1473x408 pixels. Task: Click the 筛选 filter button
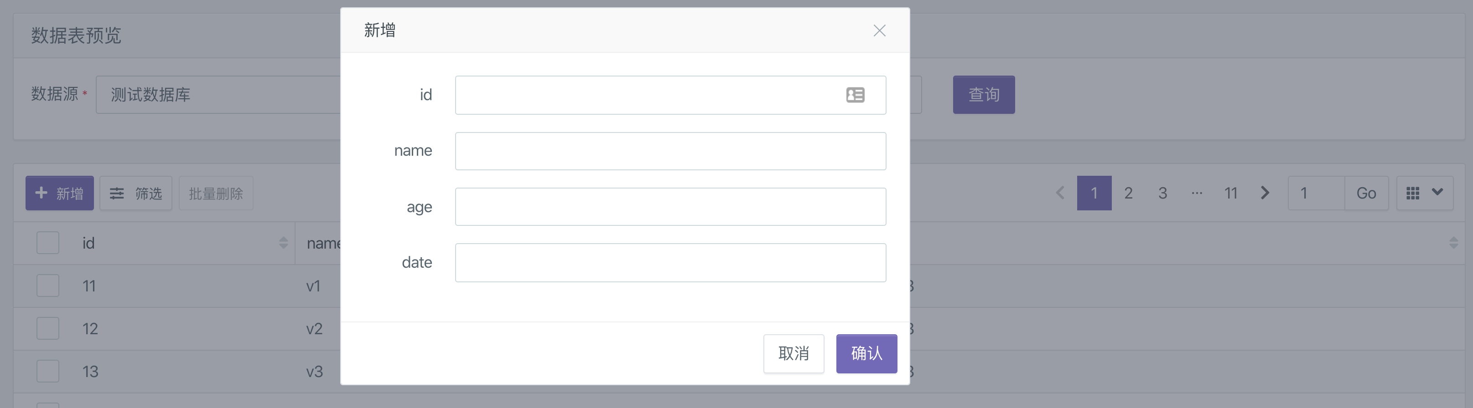click(136, 194)
